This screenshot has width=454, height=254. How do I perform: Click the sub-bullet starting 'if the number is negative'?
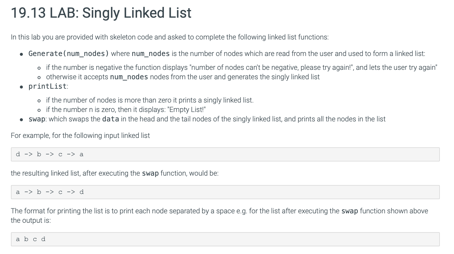click(x=241, y=67)
